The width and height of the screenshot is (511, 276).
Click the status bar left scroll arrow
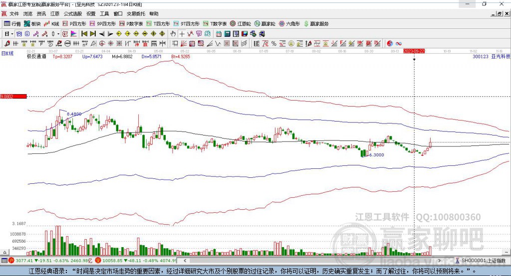pos(185,261)
